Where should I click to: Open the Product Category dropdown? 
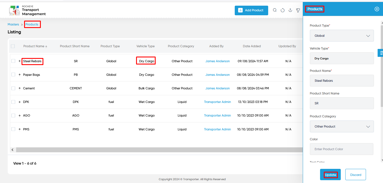coord(342,126)
